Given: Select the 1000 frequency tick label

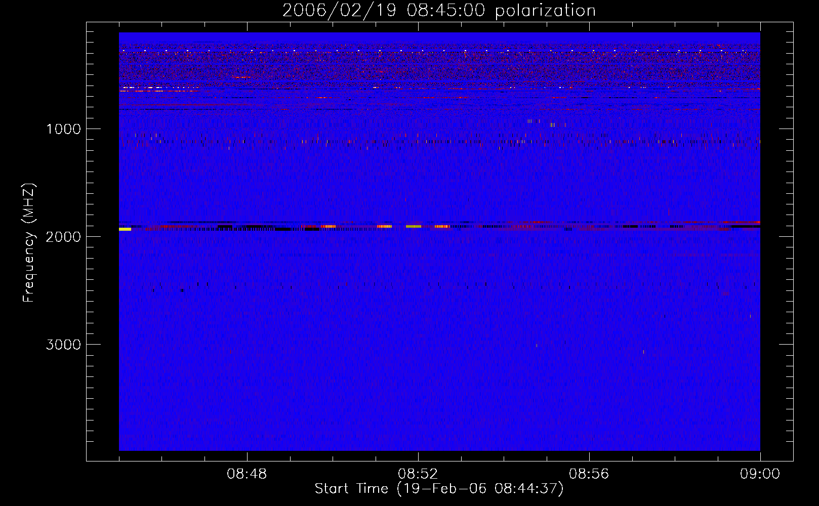Looking at the screenshot, I should (63, 129).
